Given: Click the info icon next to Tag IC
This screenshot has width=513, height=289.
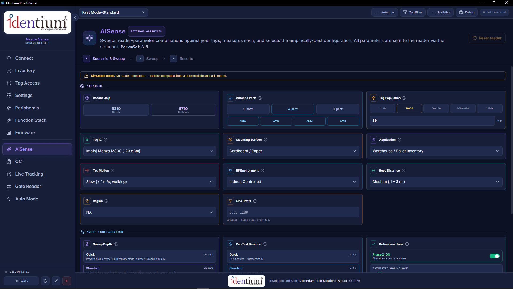Looking at the screenshot, I should 106,140.
